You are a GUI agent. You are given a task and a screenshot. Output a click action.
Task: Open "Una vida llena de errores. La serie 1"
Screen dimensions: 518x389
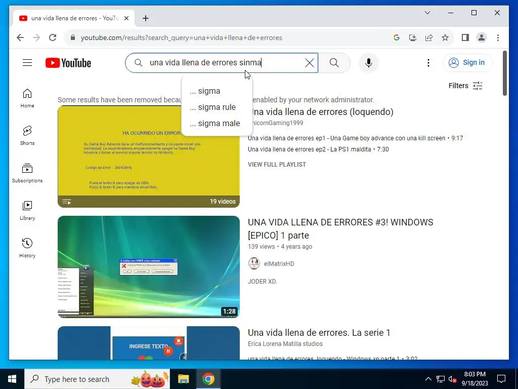coord(319,332)
